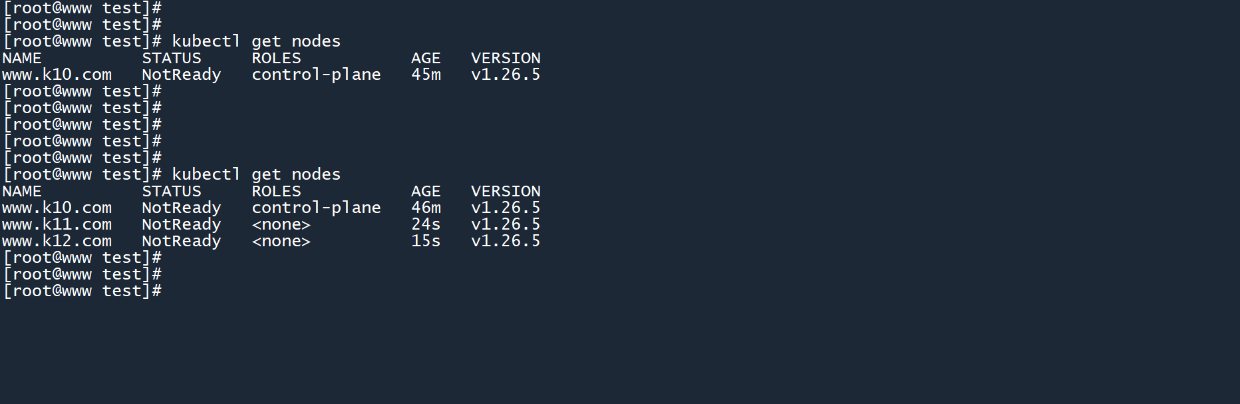Click control-plane role in the 46m row
Image resolution: width=1240 pixels, height=404 pixels.
point(316,208)
